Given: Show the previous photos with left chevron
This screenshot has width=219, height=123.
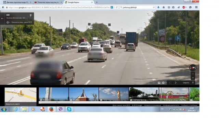Looking at the screenshot, I should point(170,83).
